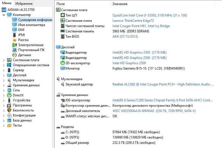The width and height of the screenshot is (222, 148).
Task: Select the SMART-статус жёстких дисков row
Action: [89, 116]
